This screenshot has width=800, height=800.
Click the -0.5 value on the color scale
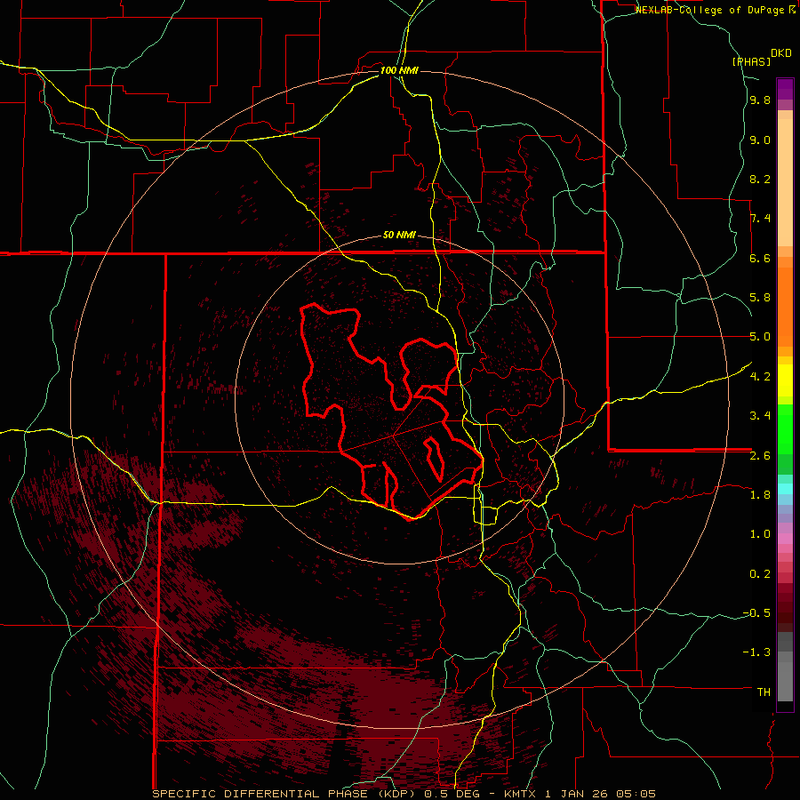(756, 612)
